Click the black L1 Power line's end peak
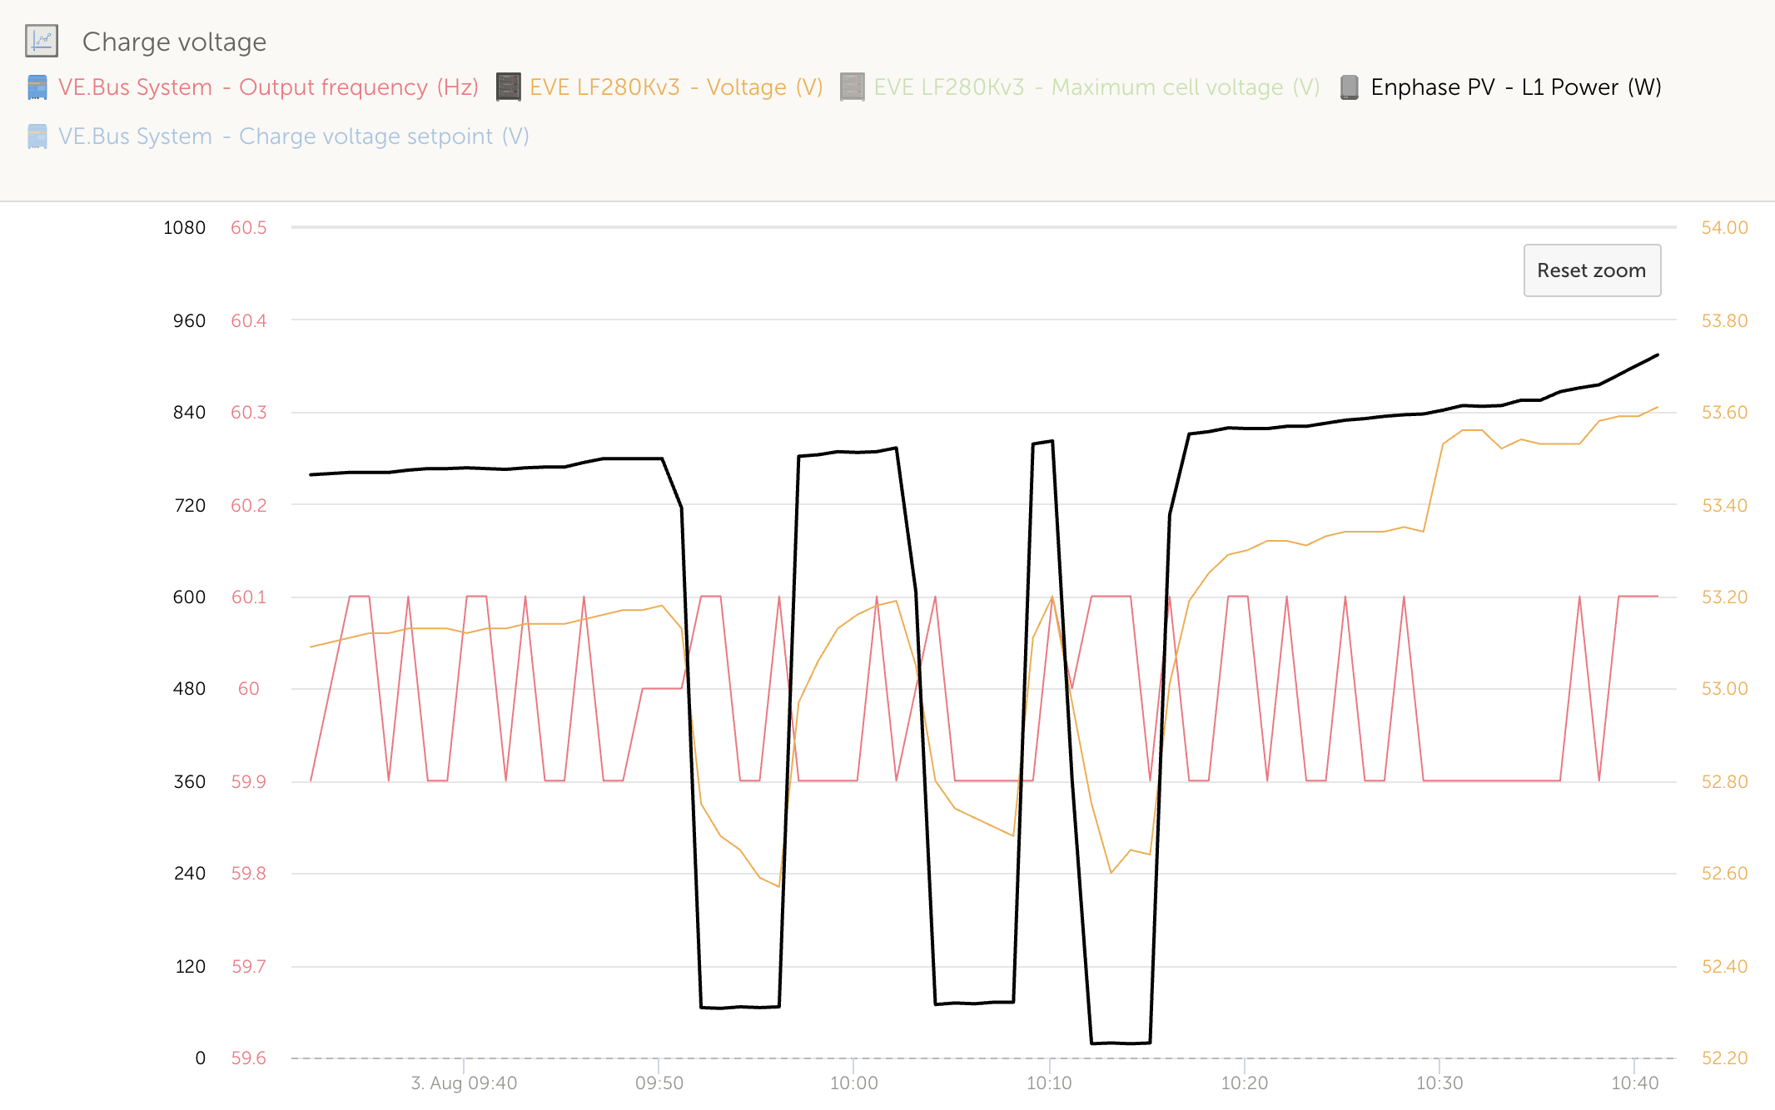The image size is (1775, 1110). click(1657, 355)
